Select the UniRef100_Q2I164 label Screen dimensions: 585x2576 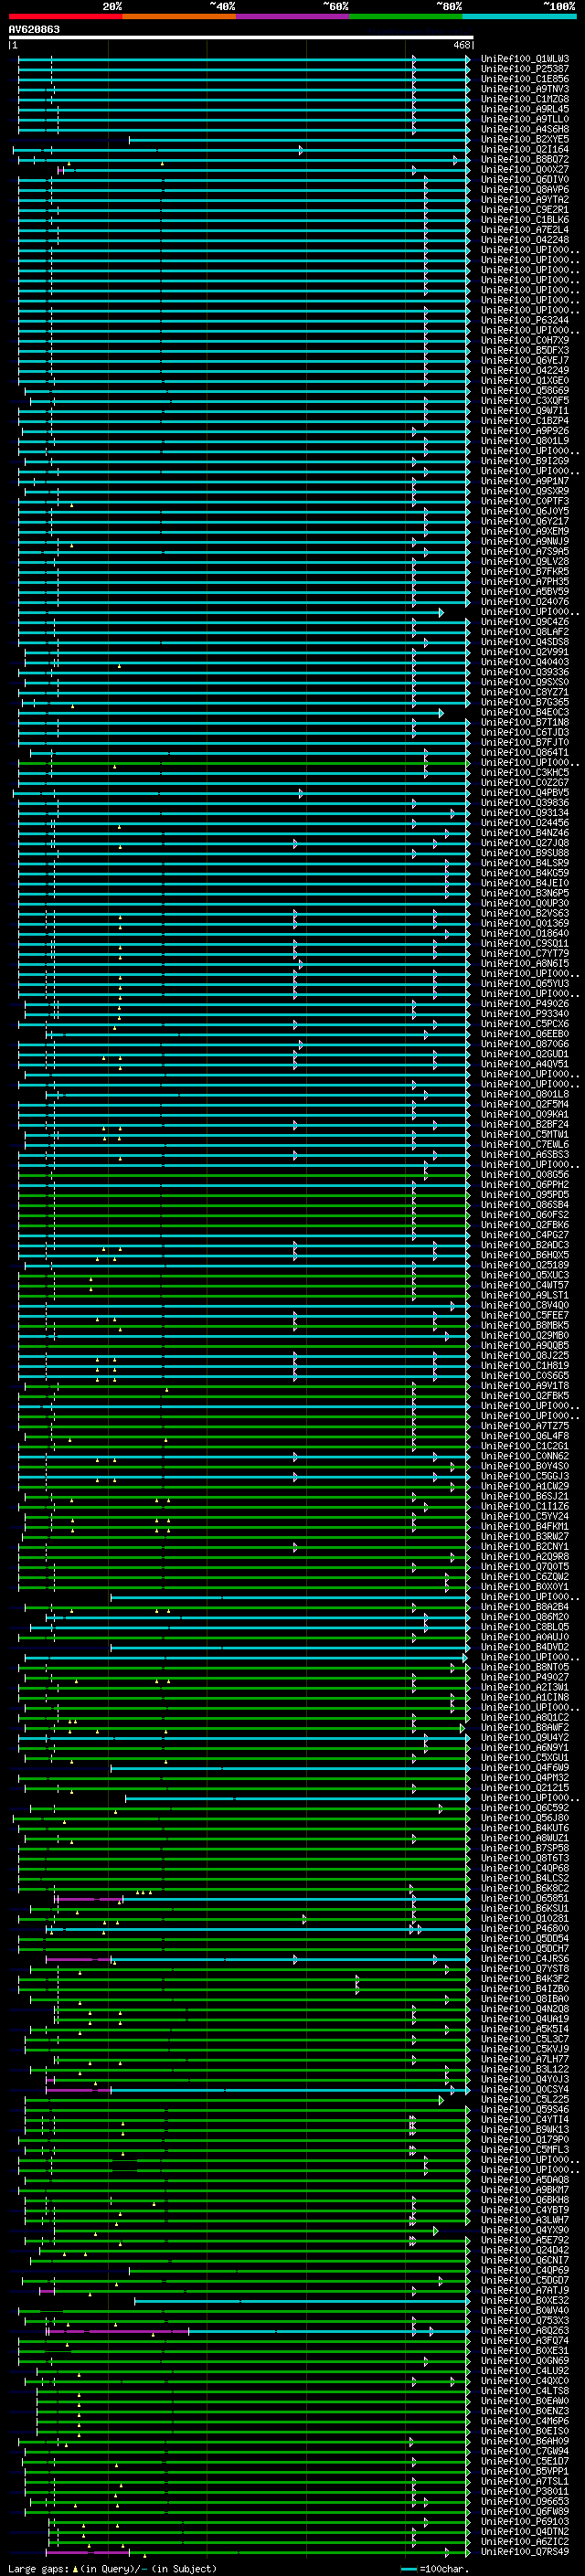[525, 149]
